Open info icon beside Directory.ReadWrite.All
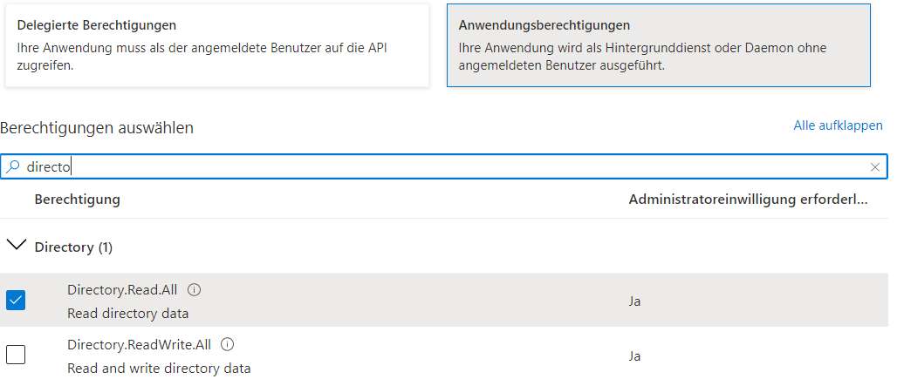The height and width of the screenshot is (379, 897). point(228,345)
